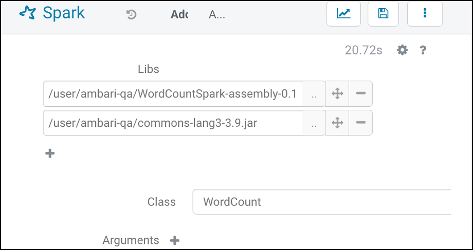
Task: Remove the WordCountSpark-assembly lib with minus
Action: click(x=360, y=93)
